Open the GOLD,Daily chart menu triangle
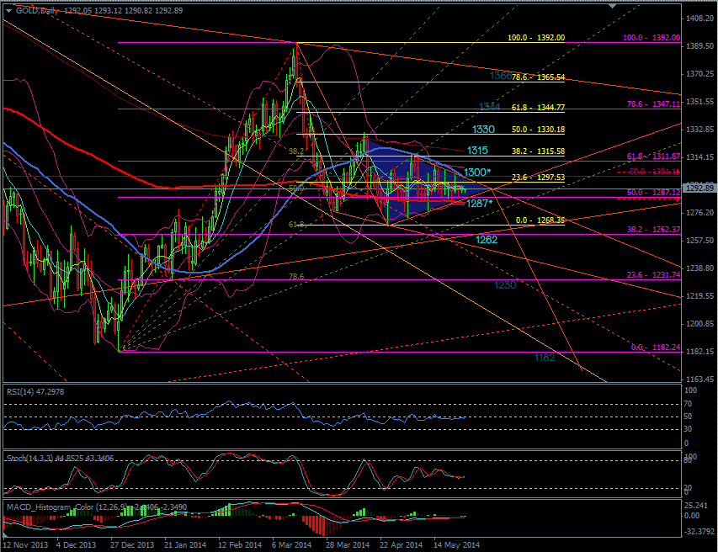 point(9,11)
